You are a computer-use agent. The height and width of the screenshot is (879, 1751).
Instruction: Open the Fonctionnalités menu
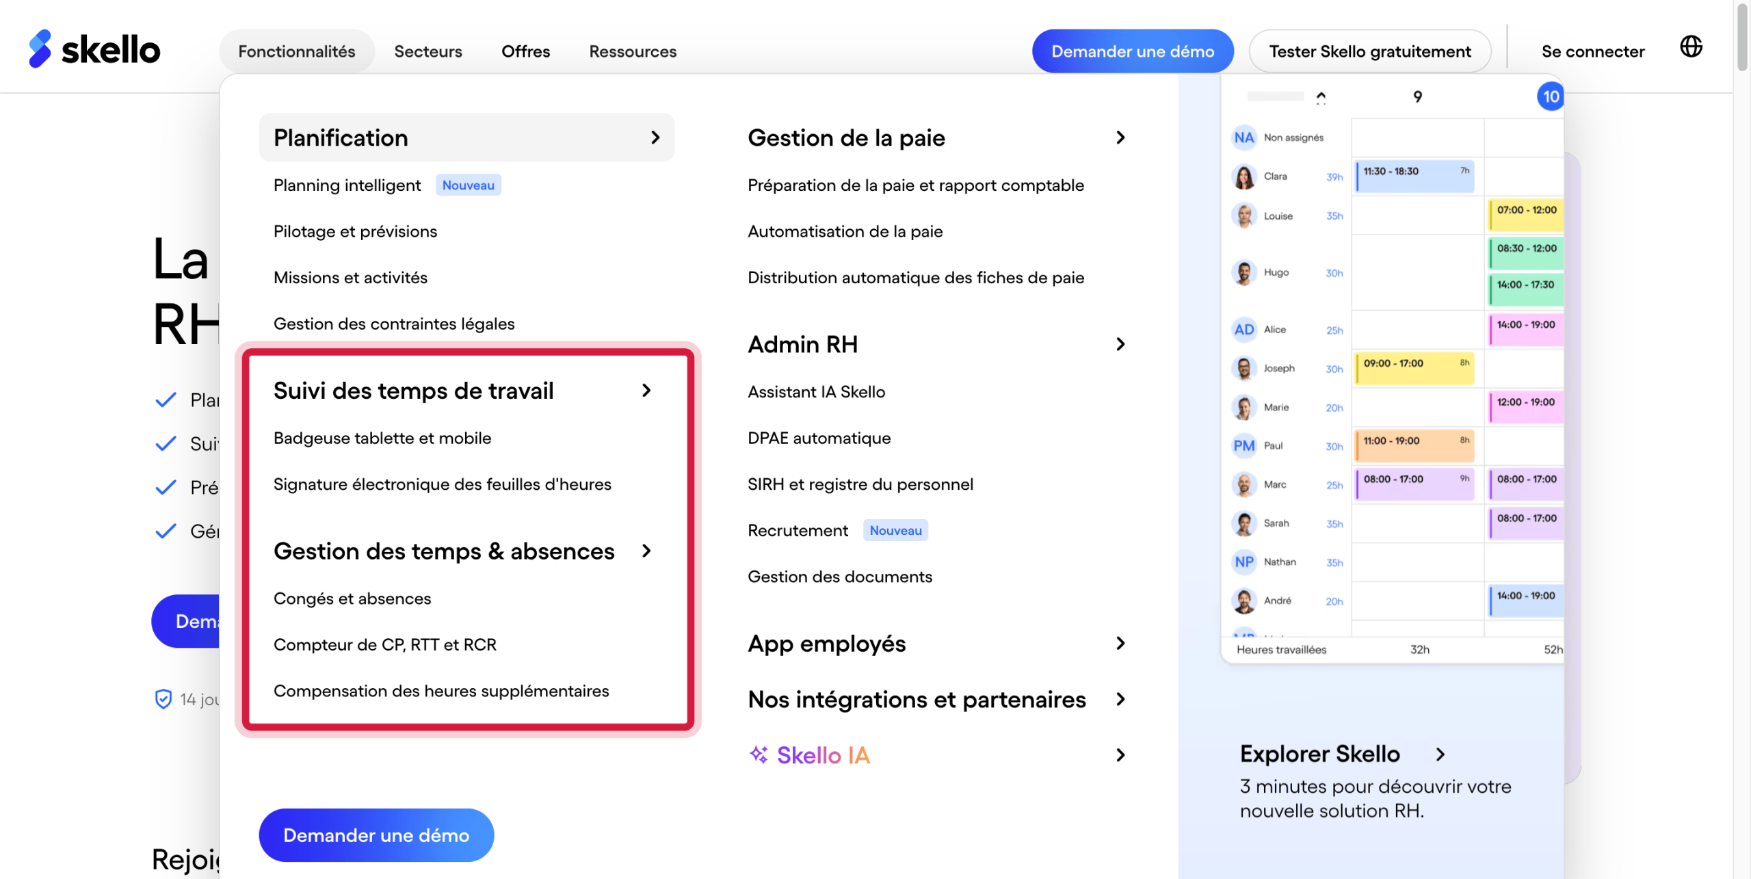pyautogui.click(x=296, y=51)
